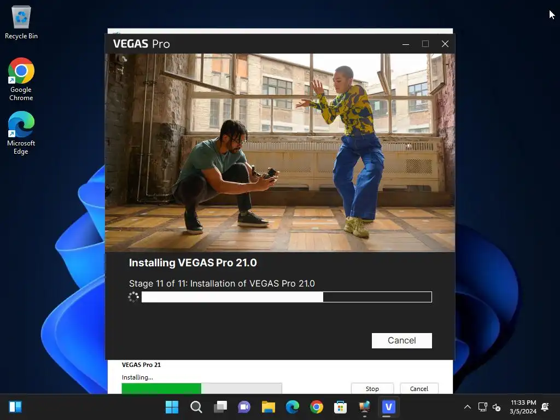
Task: Click the 'Installing VEGAS Pro 21.0' heading
Action: click(193, 263)
